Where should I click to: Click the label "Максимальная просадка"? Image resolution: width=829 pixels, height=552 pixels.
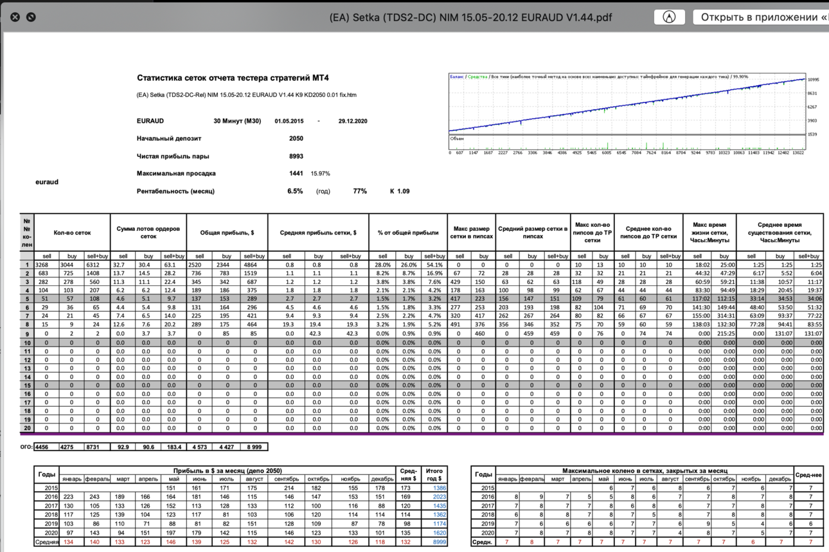tap(176, 174)
